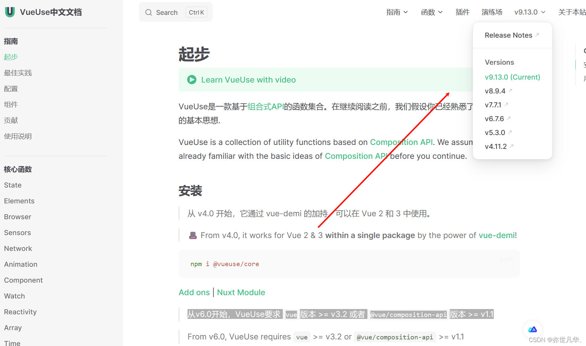Click the npm i @vueuse/core code block
This screenshot has width=586, height=346.
pyautogui.click(x=349, y=264)
